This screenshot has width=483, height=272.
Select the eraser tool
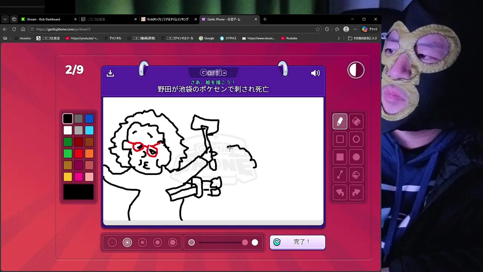coord(356,122)
